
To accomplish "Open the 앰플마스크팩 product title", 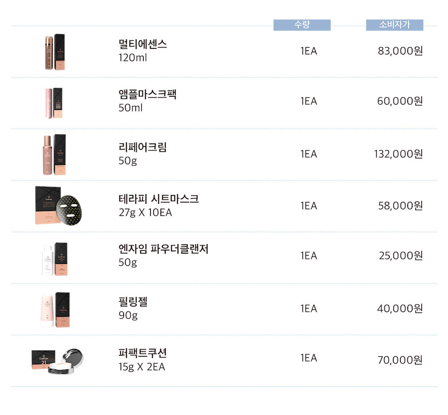I will 147,94.
